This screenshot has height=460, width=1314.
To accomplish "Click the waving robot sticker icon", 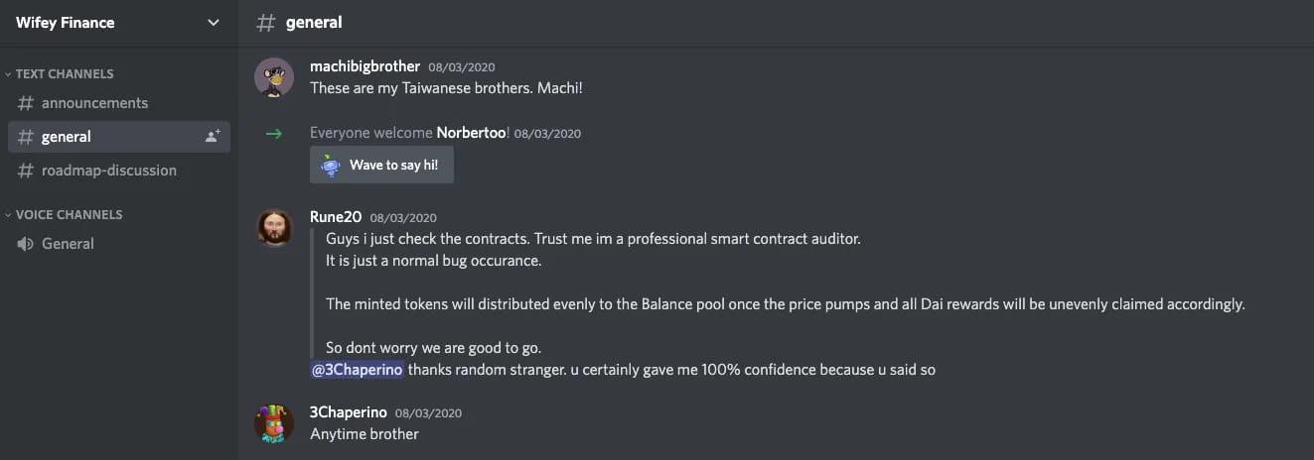I will [x=331, y=166].
